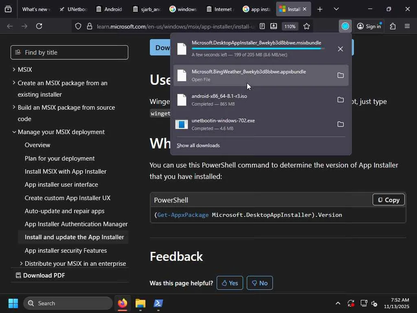Bookmark this page with the star icon

307,26
